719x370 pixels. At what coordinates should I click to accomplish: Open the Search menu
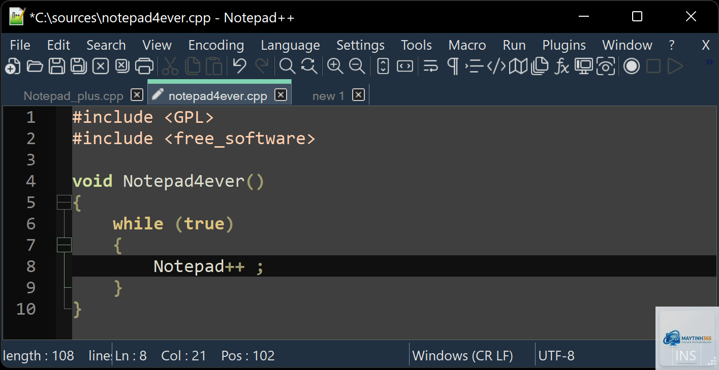click(106, 45)
